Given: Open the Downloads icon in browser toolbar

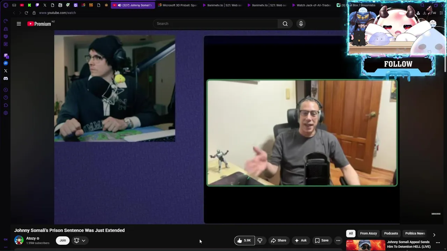Looking at the screenshot, I should [x=424, y=13].
